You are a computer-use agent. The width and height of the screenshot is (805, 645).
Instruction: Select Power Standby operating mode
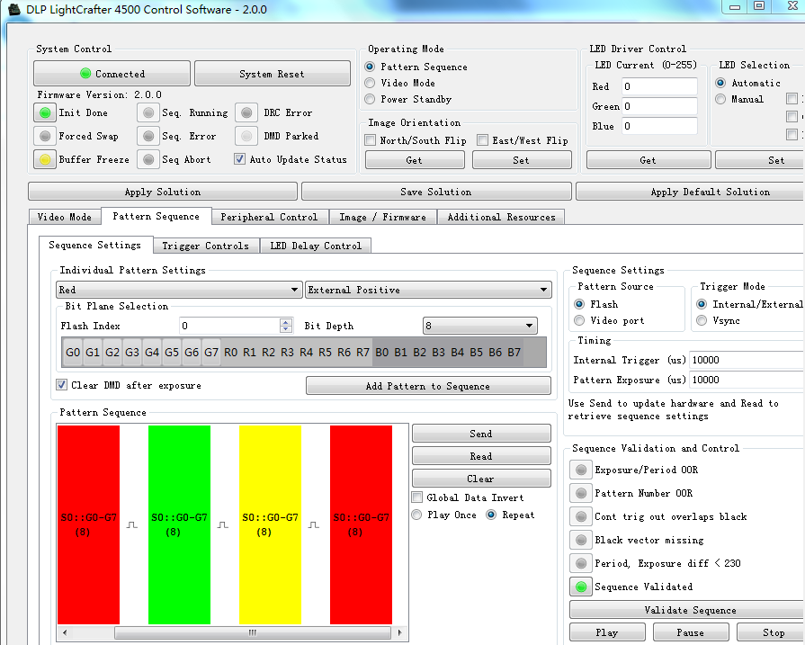click(x=370, y=99)
